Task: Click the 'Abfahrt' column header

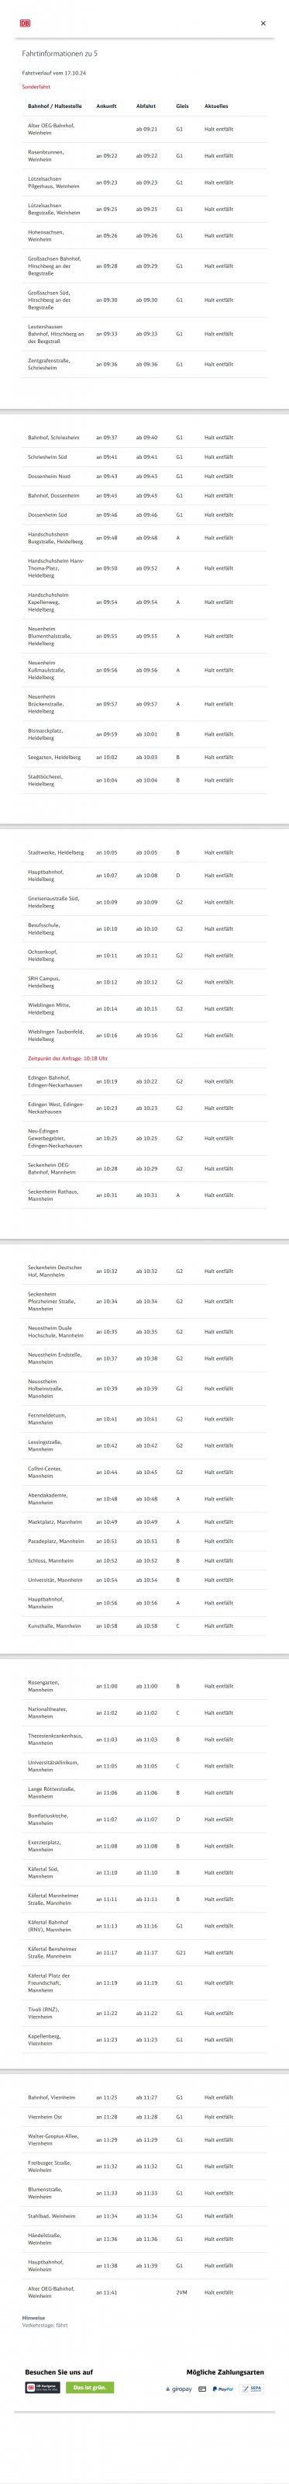Action: [146, 106]
